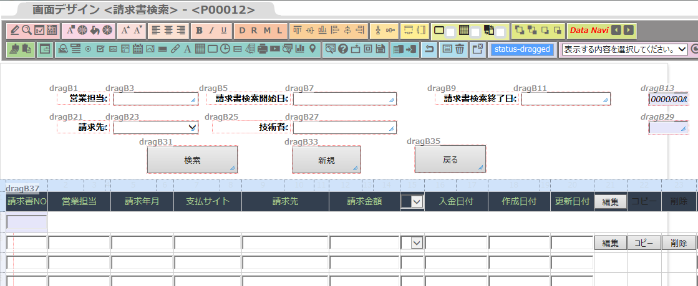Open help with question mark icon
The width and height of the screenshot is (698, 286).
[343, 49]
